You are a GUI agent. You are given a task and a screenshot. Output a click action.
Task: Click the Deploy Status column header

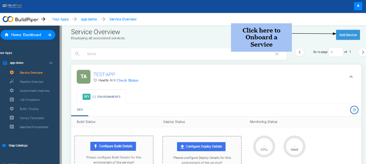174,122
